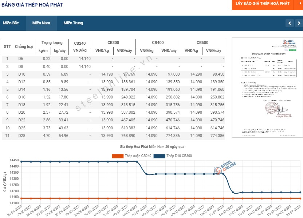Screen dimensions: 303x218
Task: Click the CB500 column header
Action: (x=202, y=43)
